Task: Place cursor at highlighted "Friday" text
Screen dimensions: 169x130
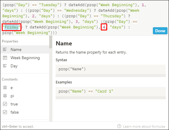Action: [11, 27]
